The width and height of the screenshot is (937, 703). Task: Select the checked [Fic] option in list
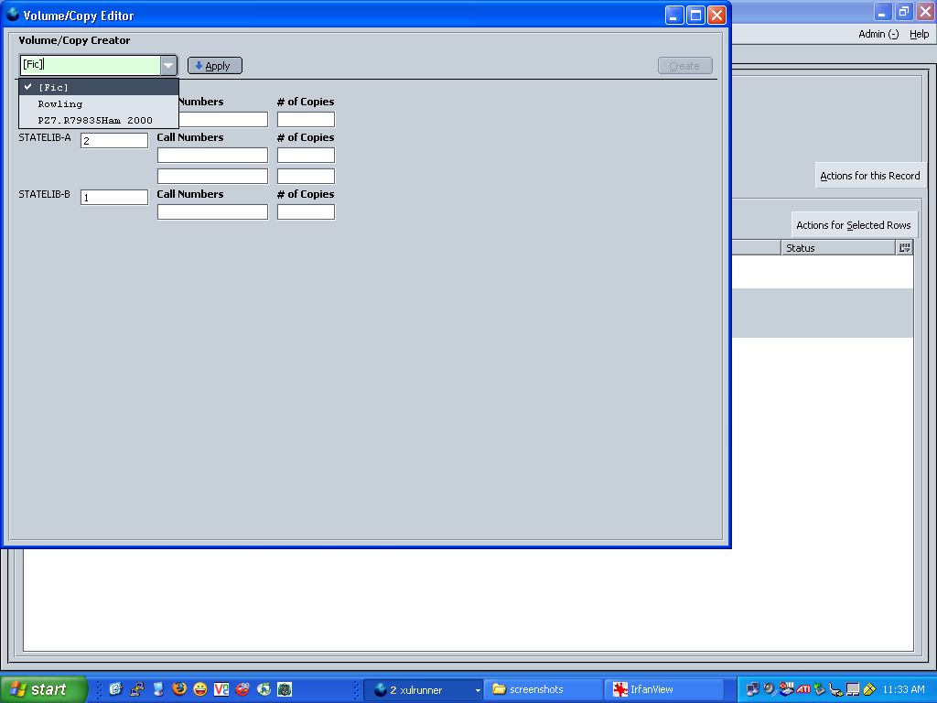tap(99, 88)
